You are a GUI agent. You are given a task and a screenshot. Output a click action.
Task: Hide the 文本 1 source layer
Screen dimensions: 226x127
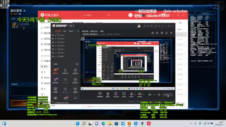point(53,49)
